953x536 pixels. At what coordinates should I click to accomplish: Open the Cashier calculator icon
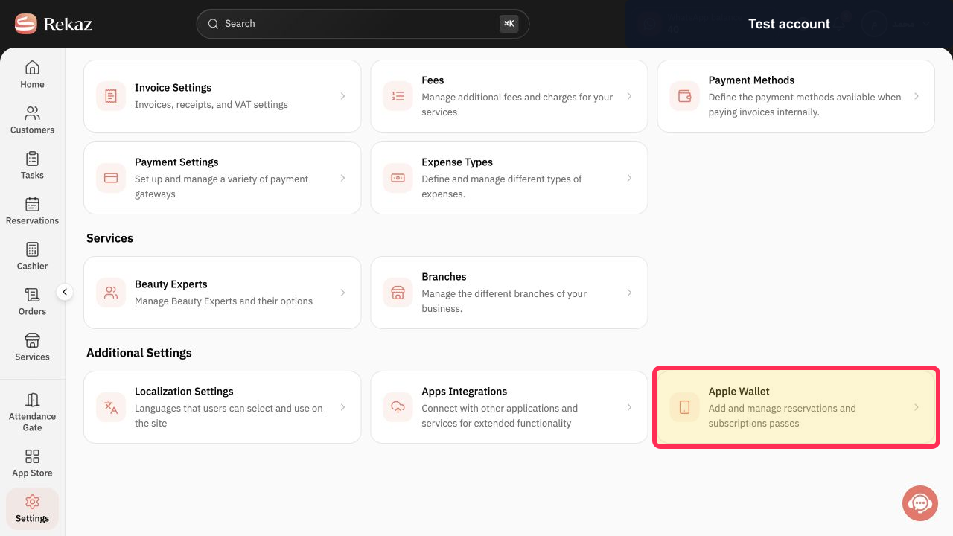[32, 249]
